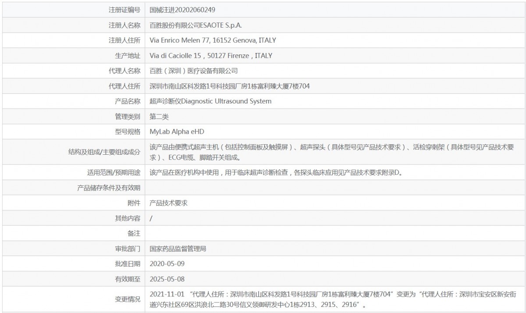Click the label 附件
Image resolution: width=526 pixels, height=313 pixels.
134,203
